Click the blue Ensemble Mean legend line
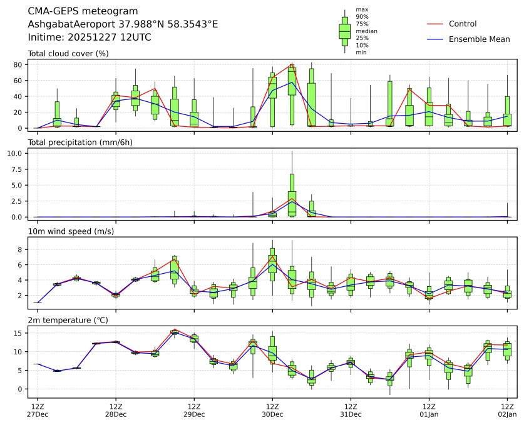Image resolution: width=524 pixels, height=425 pixels. 435,39
